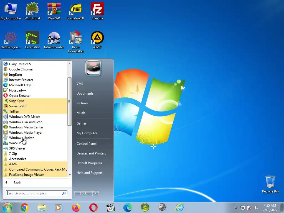Select the Recycle Bin icon
This screenshot has width=284, height=213.
(270, 184)
